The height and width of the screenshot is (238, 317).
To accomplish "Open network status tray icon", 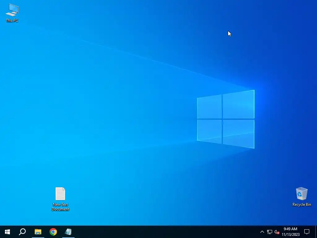I will (x=270, y=232).
